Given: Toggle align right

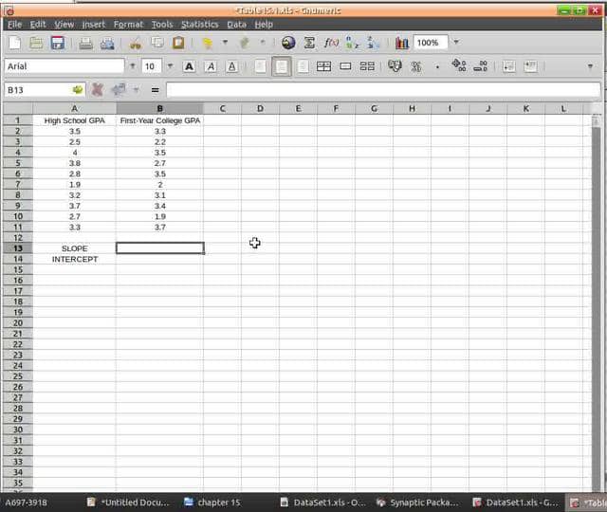Looking at the screenshot, I should click(303, 66).
